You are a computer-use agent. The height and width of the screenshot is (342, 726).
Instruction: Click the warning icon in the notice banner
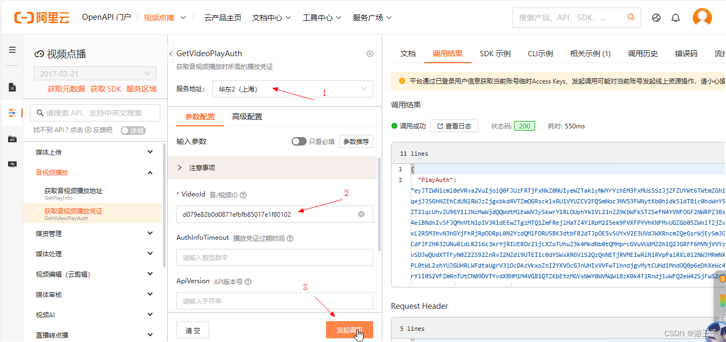[x=402, y=81]
